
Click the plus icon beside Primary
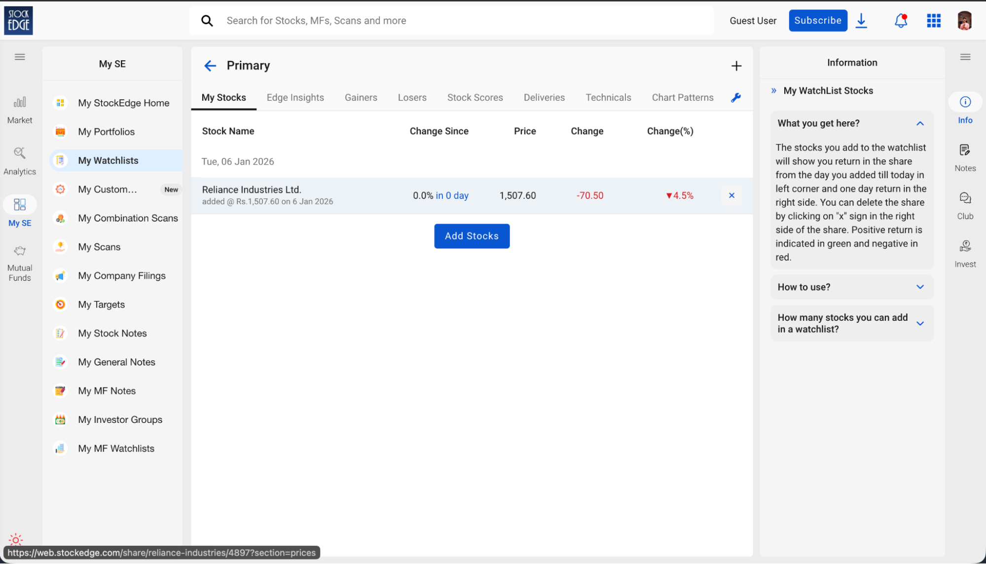(736, 66)
